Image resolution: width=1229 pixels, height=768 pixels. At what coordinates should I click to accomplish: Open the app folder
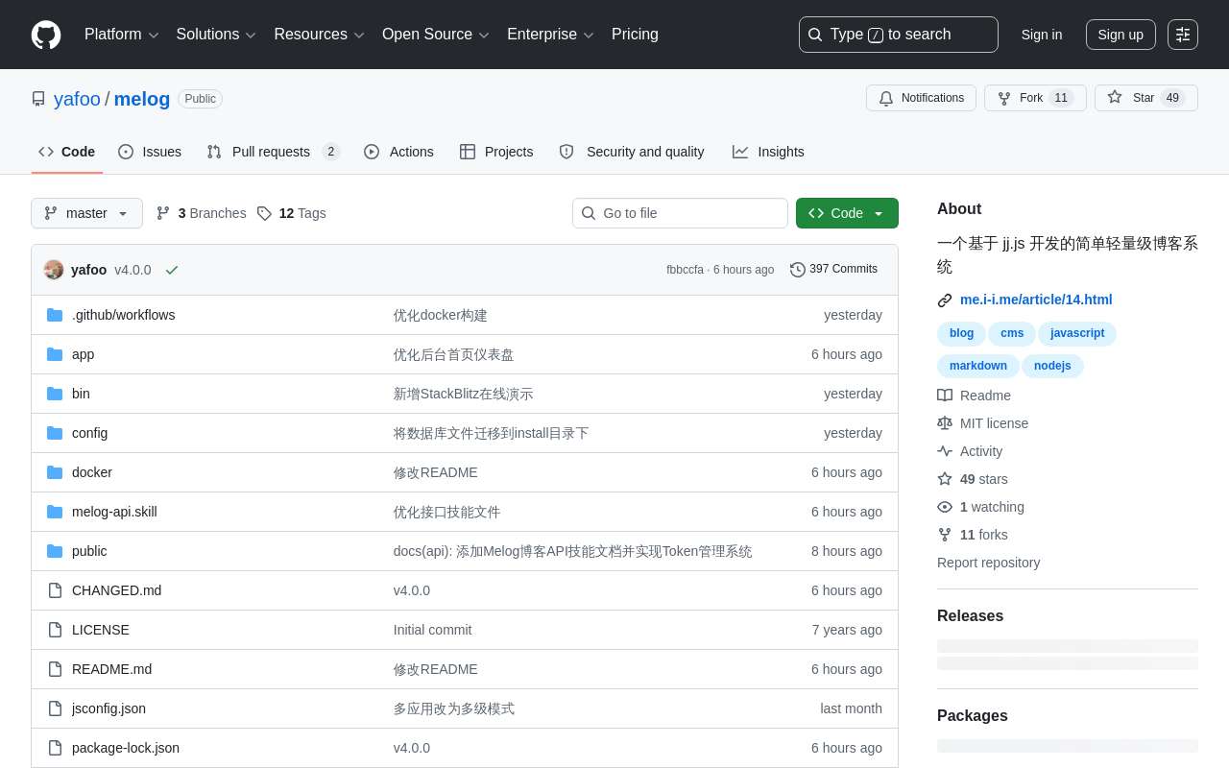tap(84, 354)
